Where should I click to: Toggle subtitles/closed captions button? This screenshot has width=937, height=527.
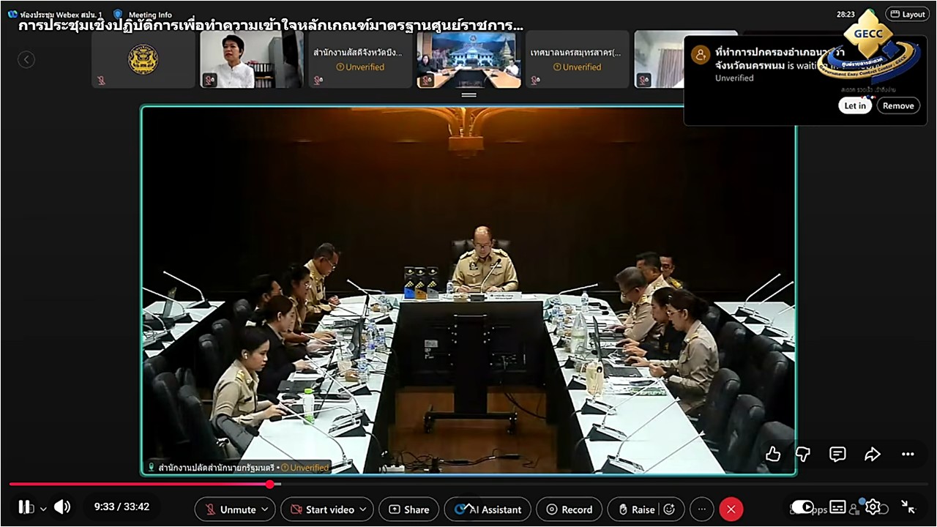coord(837,507)
